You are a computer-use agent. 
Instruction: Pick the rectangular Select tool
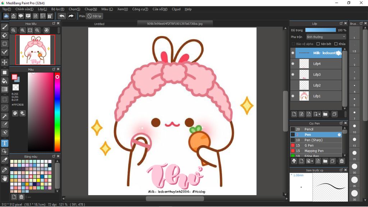pyautogui.click(x=4, y=100)
